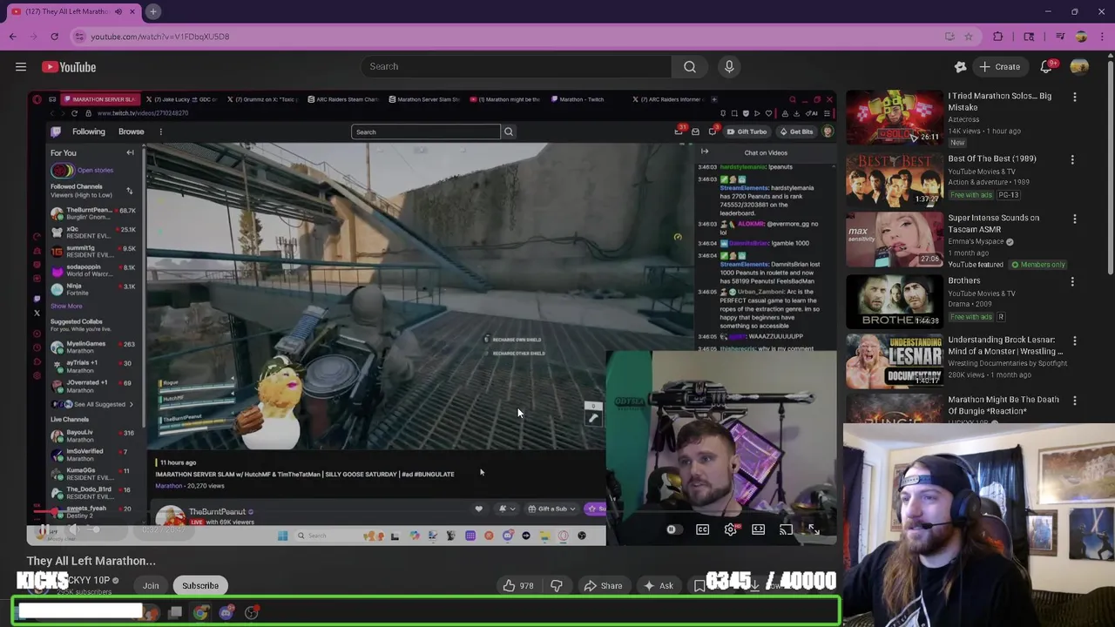Reload the page in Chrome
The width and height of the screenshot is (1115, 627).
coord(54,37)
